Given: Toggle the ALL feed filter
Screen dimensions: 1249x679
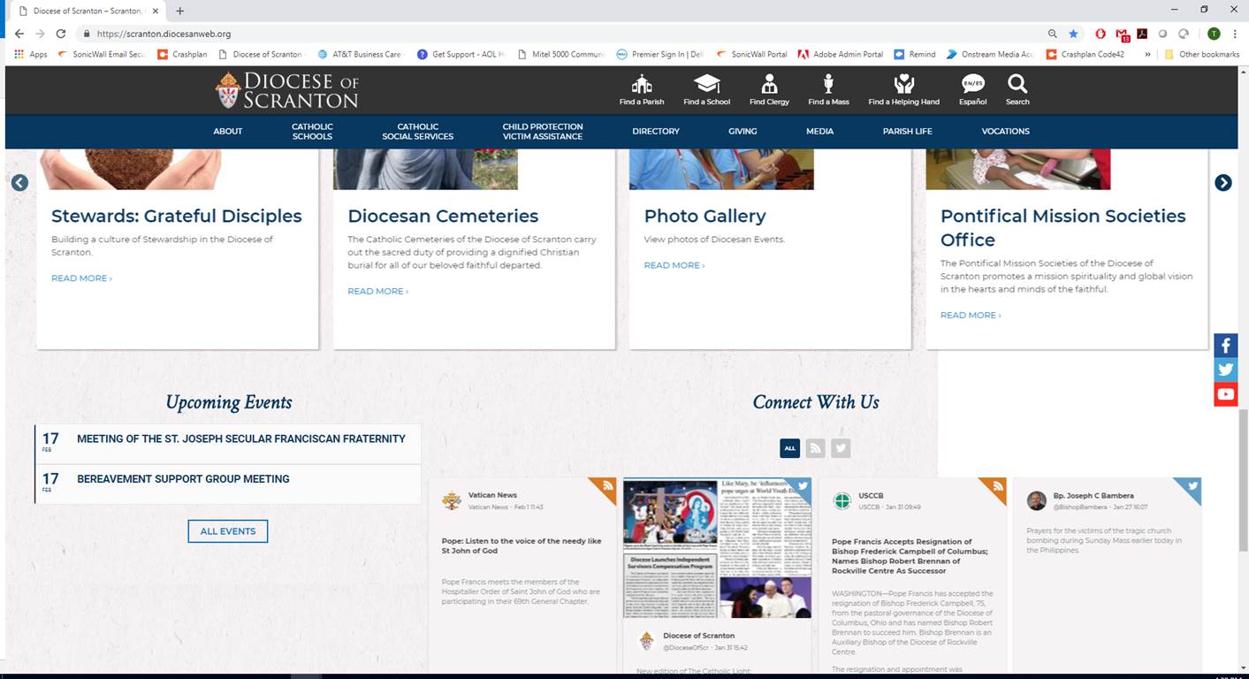Looking at the screenshot, I should tap(789, 448).
